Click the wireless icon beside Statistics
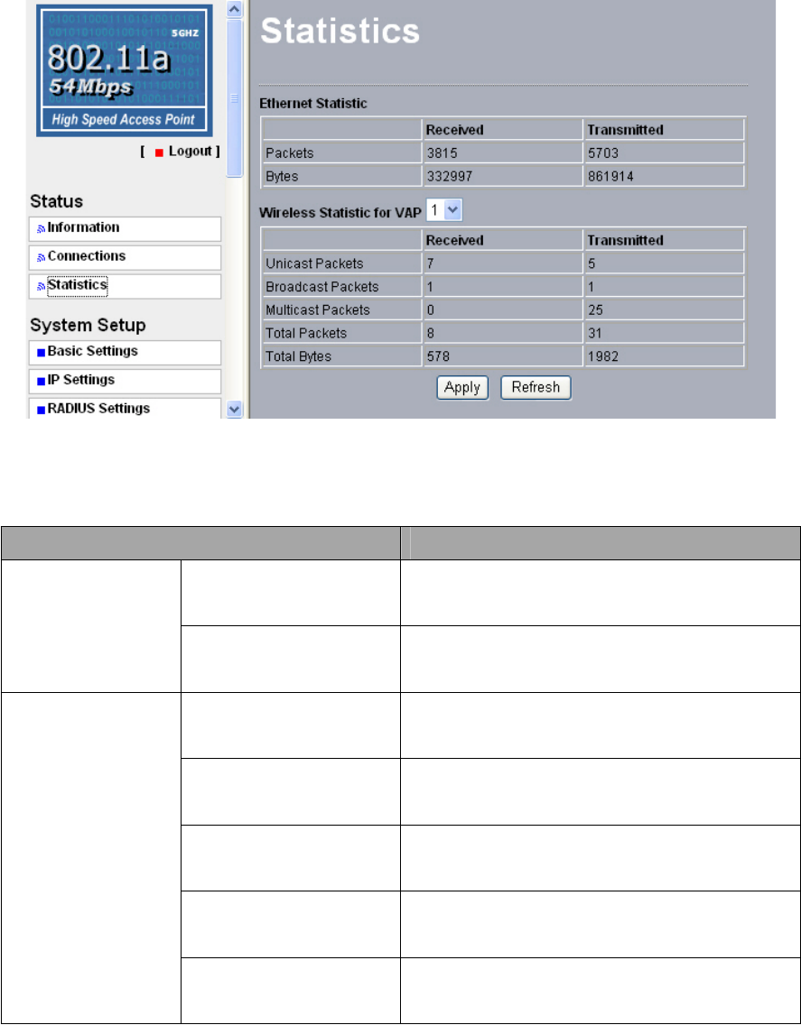Image resolution: width=801 pixels, height=1025 pixels. pos(42,286)
